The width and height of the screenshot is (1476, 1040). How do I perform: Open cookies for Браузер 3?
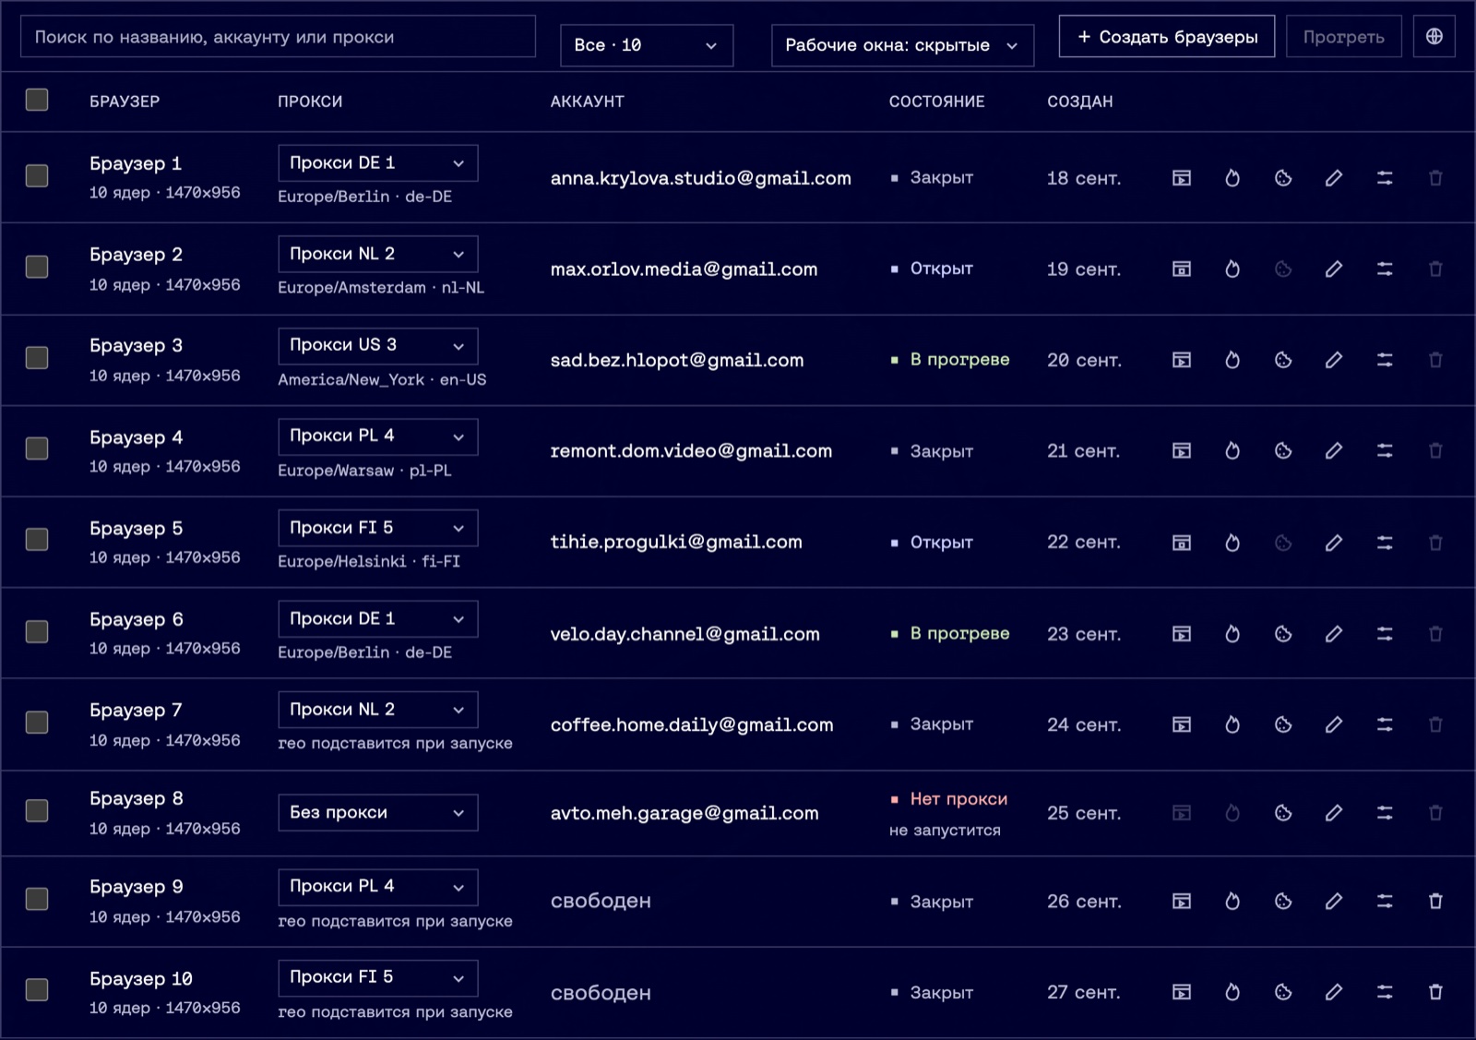point(1283,360)
